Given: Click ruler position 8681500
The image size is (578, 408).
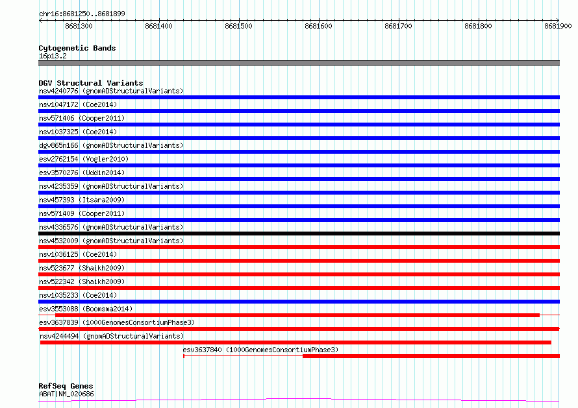Looking at the screenshot, I should (238, 26).
